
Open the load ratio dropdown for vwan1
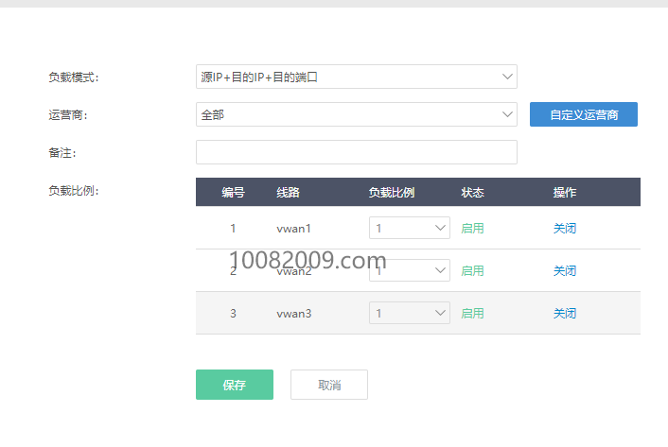coord(409,228)
